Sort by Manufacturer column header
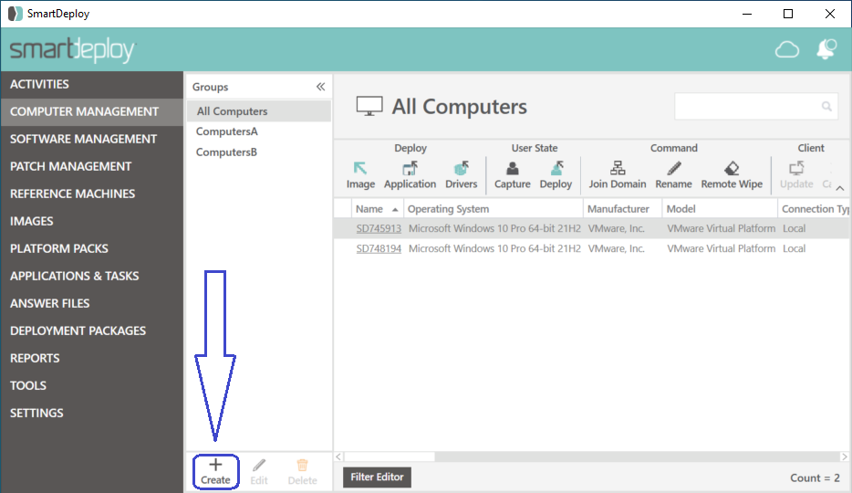This screenshot has width=852, height=493. (x=622, y=209)
